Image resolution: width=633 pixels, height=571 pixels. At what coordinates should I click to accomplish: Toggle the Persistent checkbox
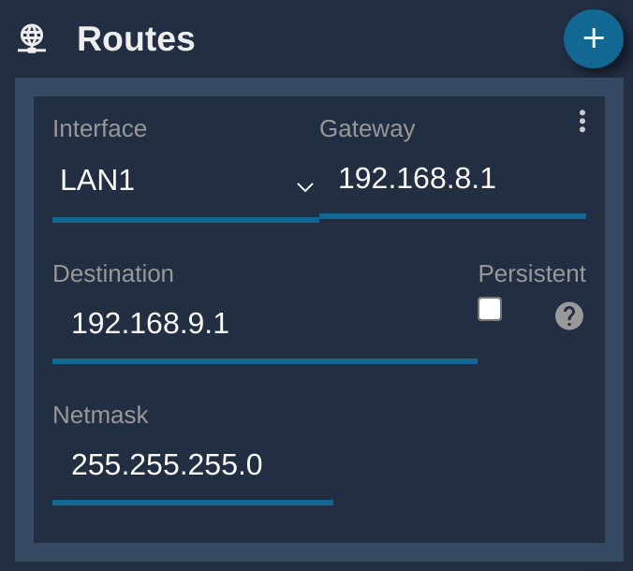tap(490, 309)
